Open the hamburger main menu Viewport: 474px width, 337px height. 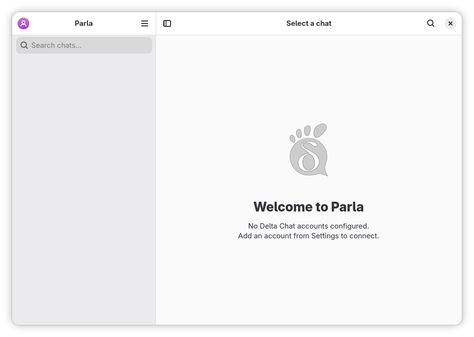(x=145, y=23)
